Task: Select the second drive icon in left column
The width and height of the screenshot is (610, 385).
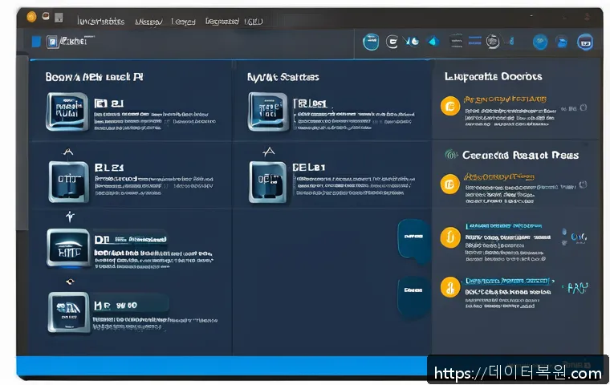Action: pyautogui.click(x=68, y=180)
